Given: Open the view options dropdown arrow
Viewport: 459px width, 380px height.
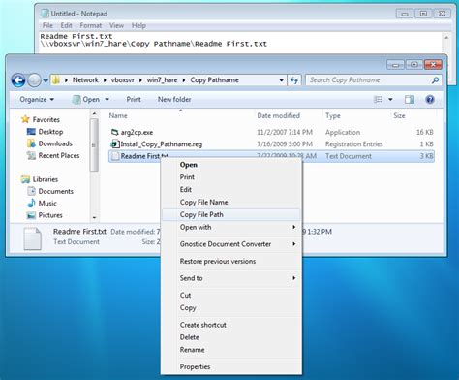Looking at the screenshot, I should [x=390, y=99].
